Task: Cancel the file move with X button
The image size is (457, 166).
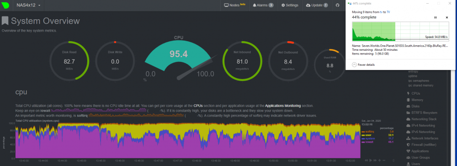Action: pos(447,17)
